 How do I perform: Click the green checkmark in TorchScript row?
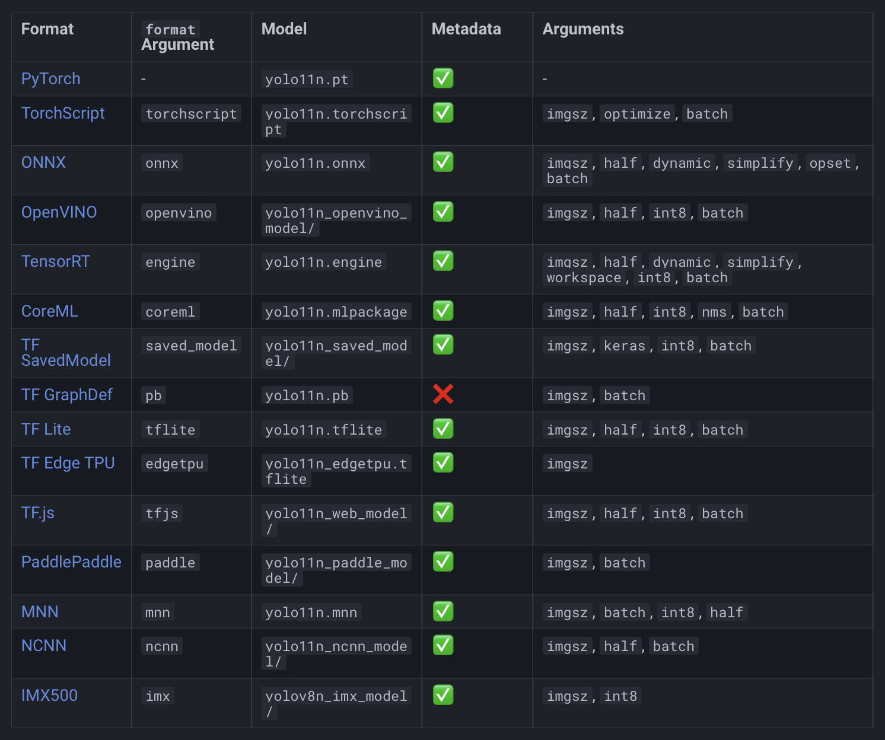443,113
